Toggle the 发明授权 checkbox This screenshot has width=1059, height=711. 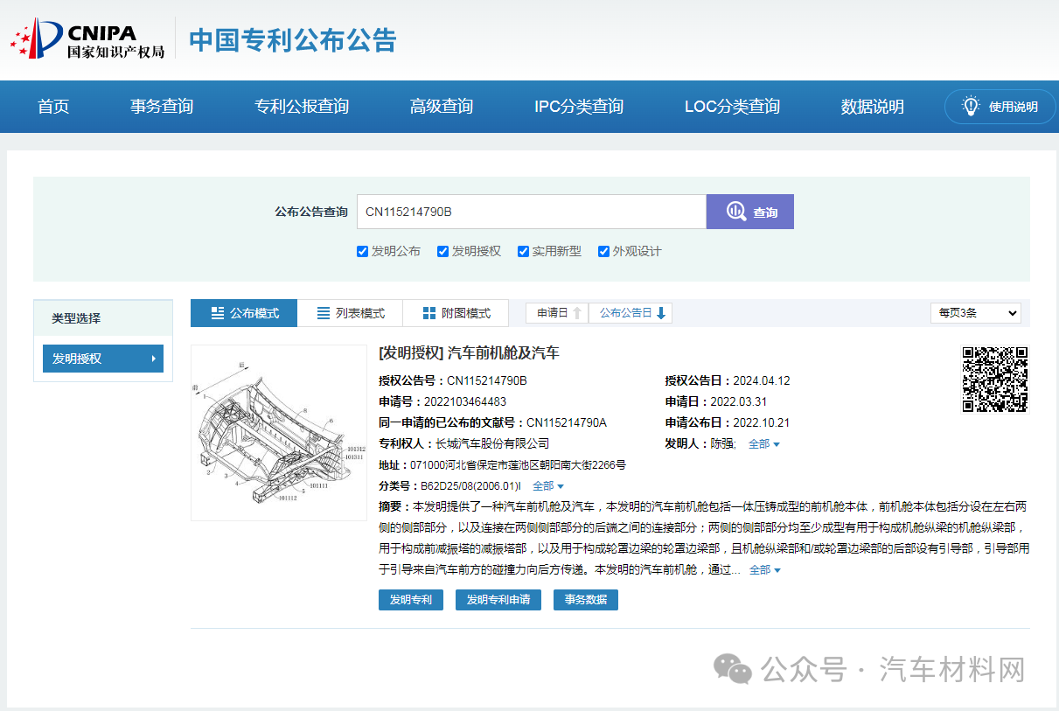pos(442,252)
